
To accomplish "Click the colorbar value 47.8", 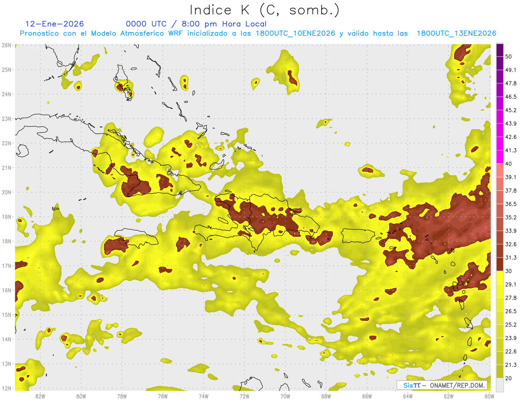I will point(511,83).
